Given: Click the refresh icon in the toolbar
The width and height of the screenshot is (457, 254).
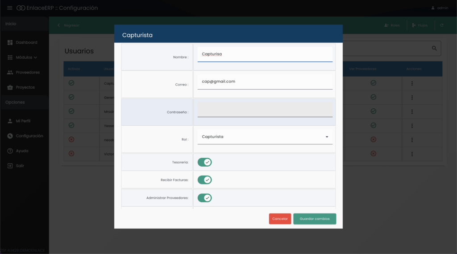Looking at the screenshot, I should [x=441, y=25].
